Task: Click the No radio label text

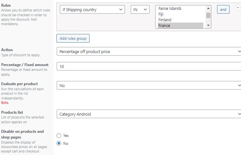Action: [x=66, y=144]
